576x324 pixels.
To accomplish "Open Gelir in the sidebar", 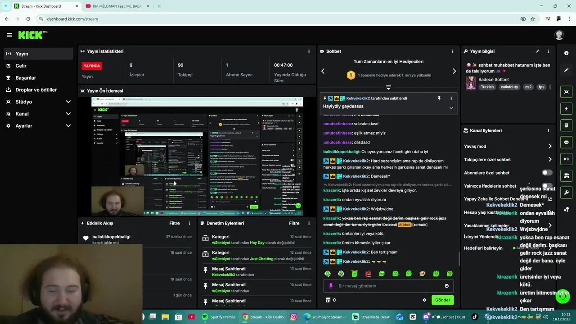I will [x=38, y=66].
